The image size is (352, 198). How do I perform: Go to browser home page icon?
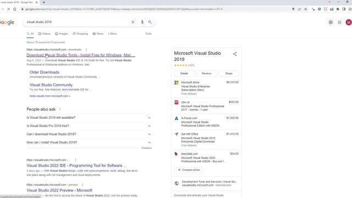[15, 9]
